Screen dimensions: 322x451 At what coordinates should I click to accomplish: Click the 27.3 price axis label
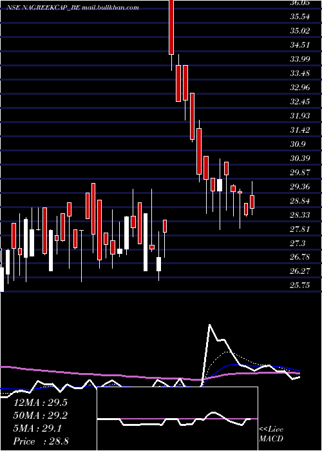click(298, 244)
